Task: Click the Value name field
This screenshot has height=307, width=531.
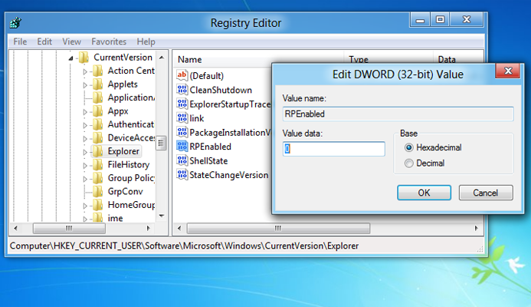Action: point(398,114)
